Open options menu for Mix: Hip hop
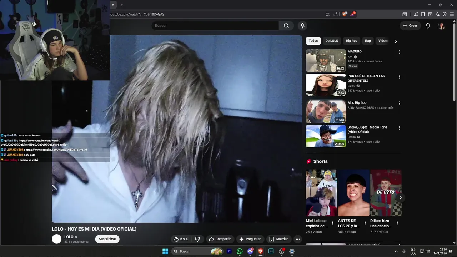Viewport: 457px width, 257px height. [400, 103]
